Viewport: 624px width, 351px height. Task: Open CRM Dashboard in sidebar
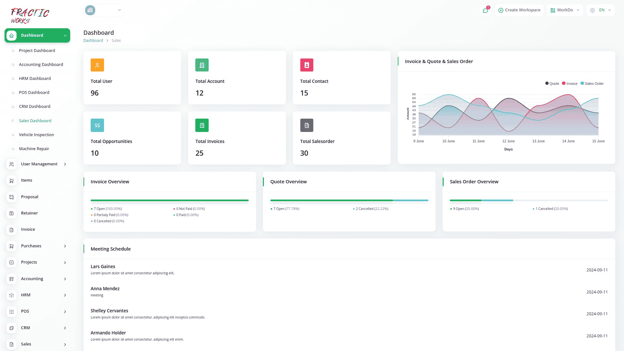click(x=34, y=107)
